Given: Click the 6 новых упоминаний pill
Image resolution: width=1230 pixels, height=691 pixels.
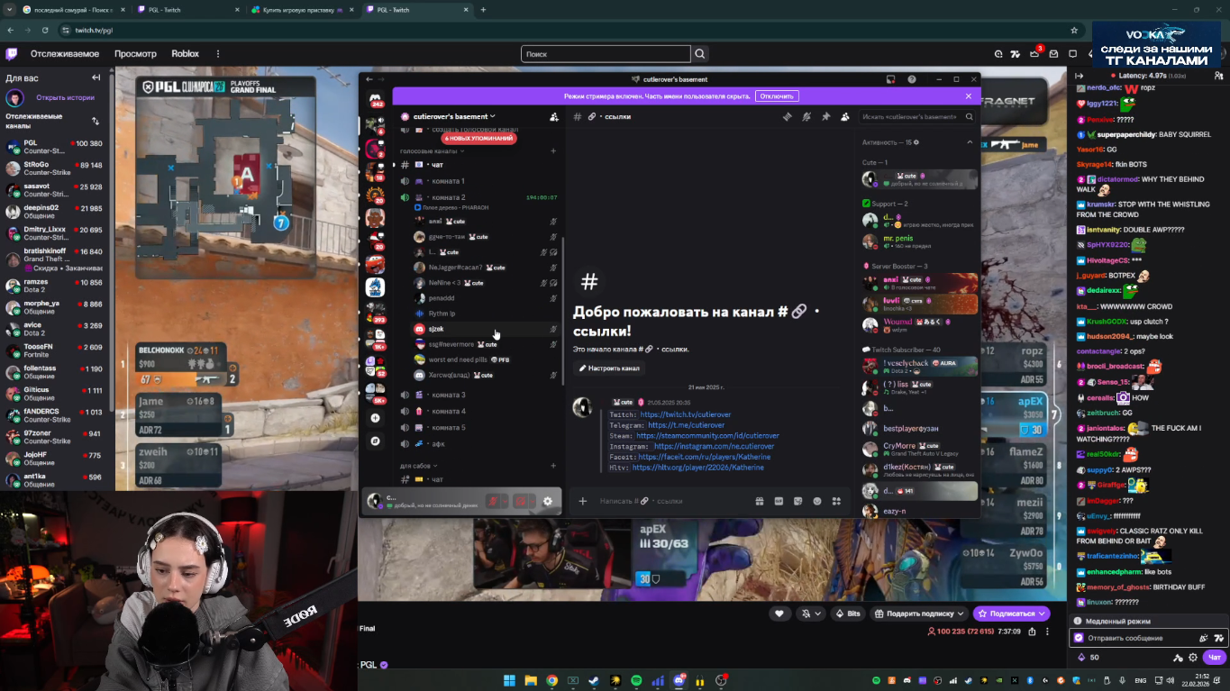Looking at the screenshot, I should coord(478,138).
